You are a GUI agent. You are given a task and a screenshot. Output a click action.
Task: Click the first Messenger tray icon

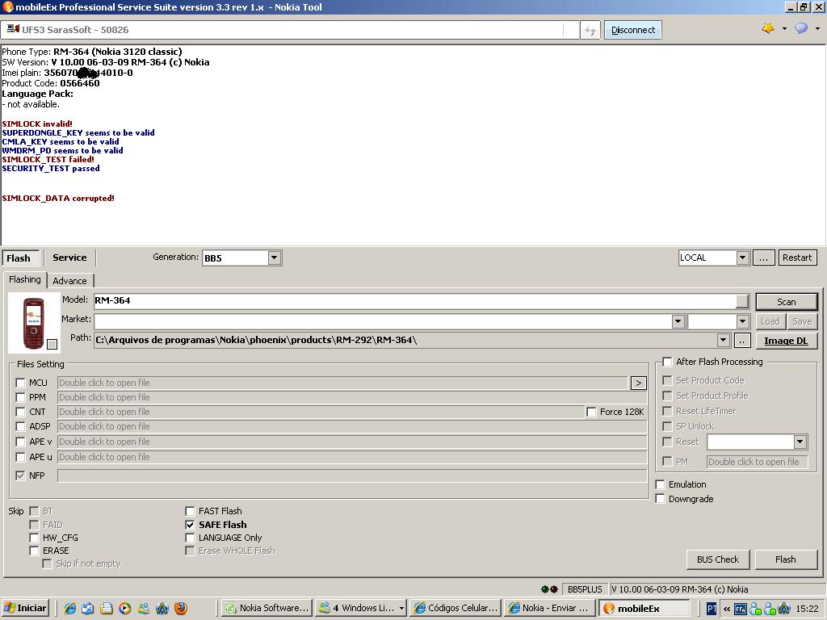tap(755, 609)
